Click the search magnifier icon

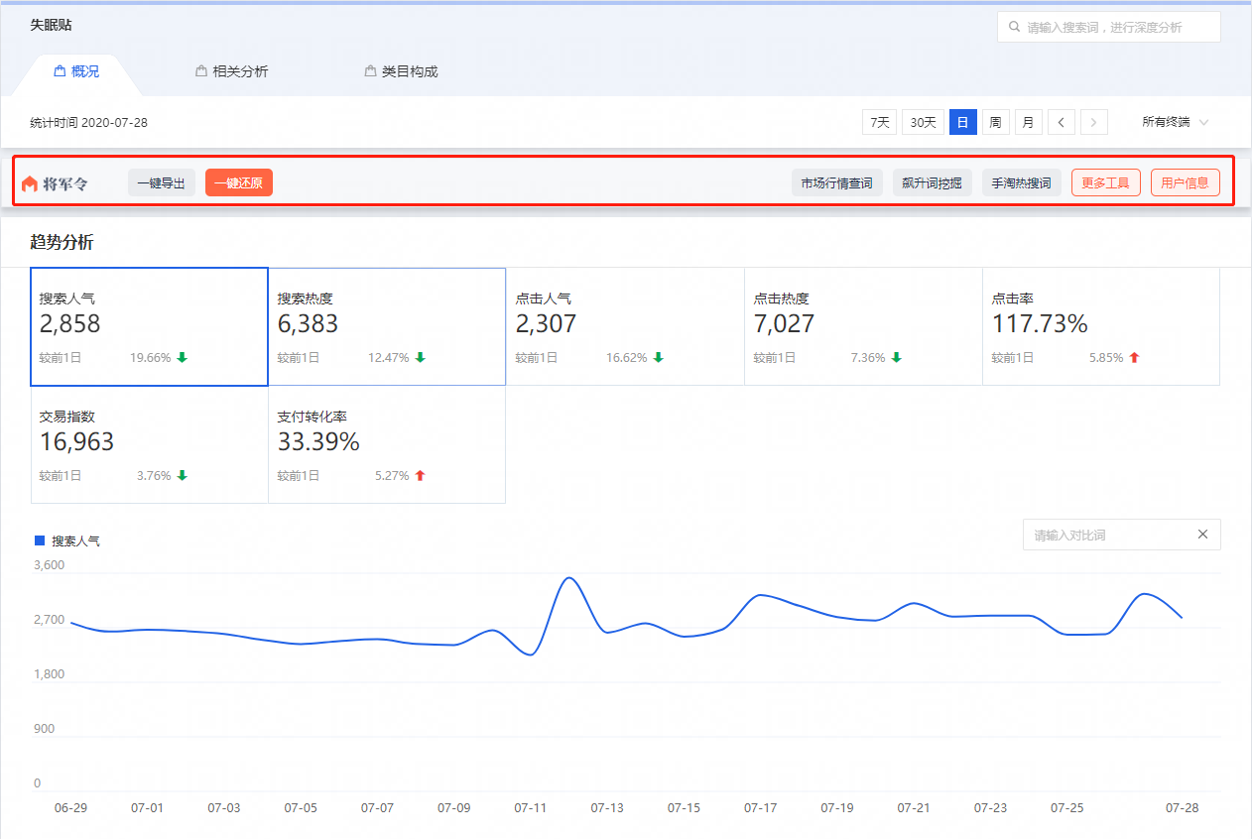point(1014,28)
